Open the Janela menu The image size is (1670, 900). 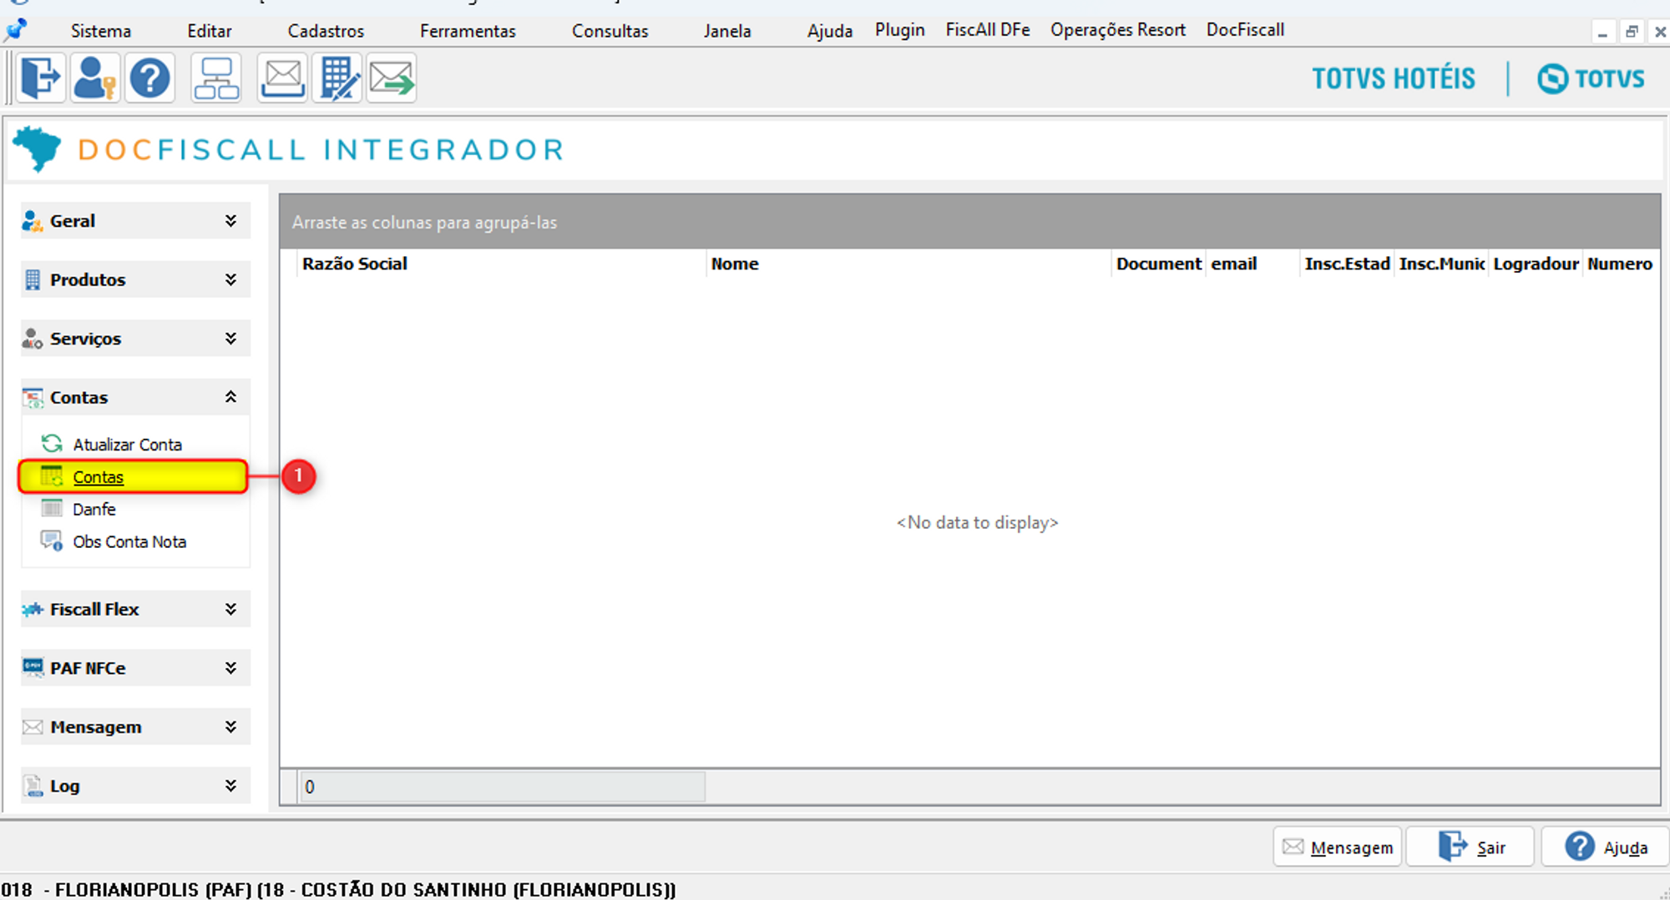click(727, 31)
